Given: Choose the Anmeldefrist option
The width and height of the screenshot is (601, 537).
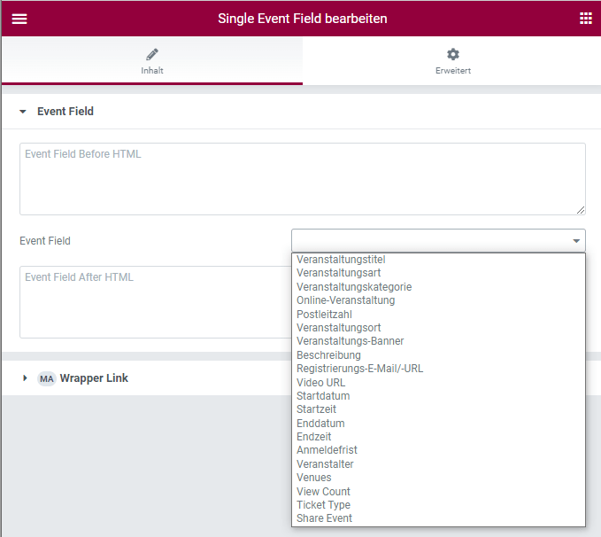Looking at the screenshot, I should (x=327, y=450).
